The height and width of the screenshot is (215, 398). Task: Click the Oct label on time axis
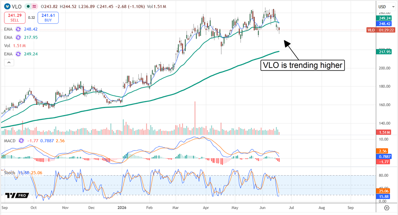point(33,208)
